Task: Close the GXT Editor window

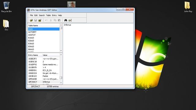Action: [x=130, y=9]
